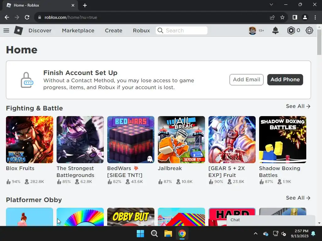Open the rainbow fan obby thumbnail
The image size is (322, 241).
[80, 217]
